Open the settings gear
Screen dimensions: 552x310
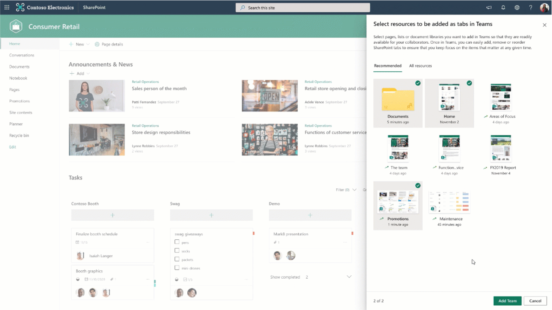[517, 7]
